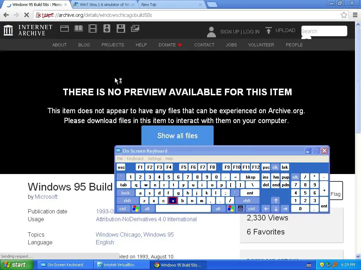Open the Audio speaker icon
The image size is (361, 270).
pyautogui.click(x=106, y=29)
